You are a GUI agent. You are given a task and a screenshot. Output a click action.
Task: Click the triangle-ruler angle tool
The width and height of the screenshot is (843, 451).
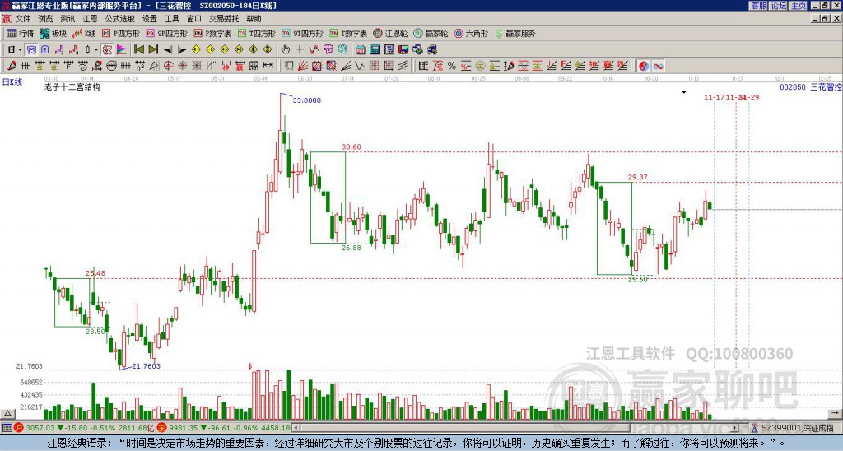[154, 66]
